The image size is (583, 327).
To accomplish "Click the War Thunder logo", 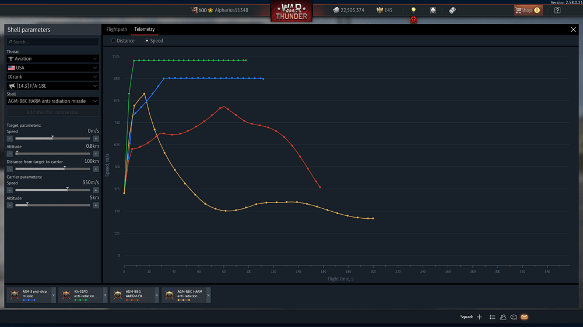I will 291,11.
